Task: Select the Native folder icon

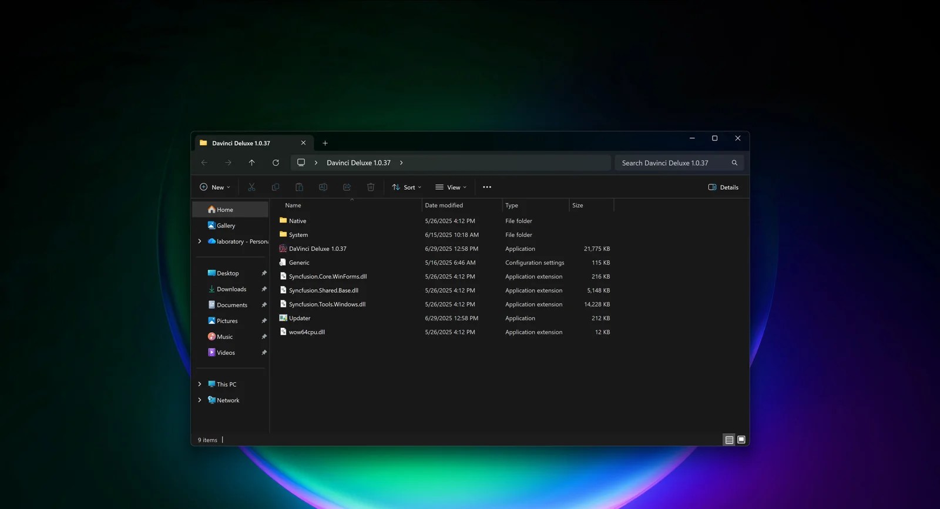Action: click(283, 220)
